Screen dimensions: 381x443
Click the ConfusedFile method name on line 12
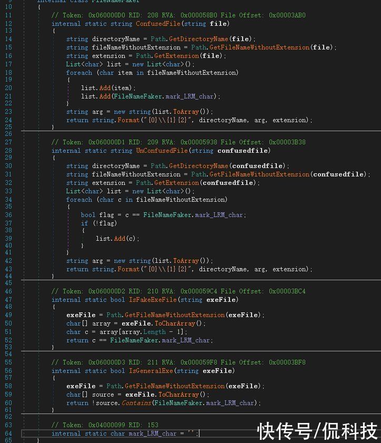tap(158, 24)
